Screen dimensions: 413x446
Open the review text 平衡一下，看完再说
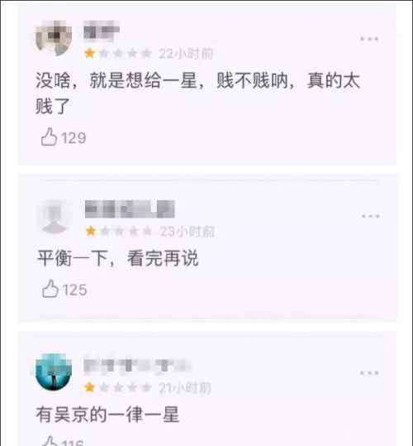[118, 258]
